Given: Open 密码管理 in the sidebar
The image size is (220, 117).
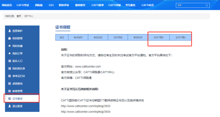Looking at the screenshot, I should click(18, 38).
